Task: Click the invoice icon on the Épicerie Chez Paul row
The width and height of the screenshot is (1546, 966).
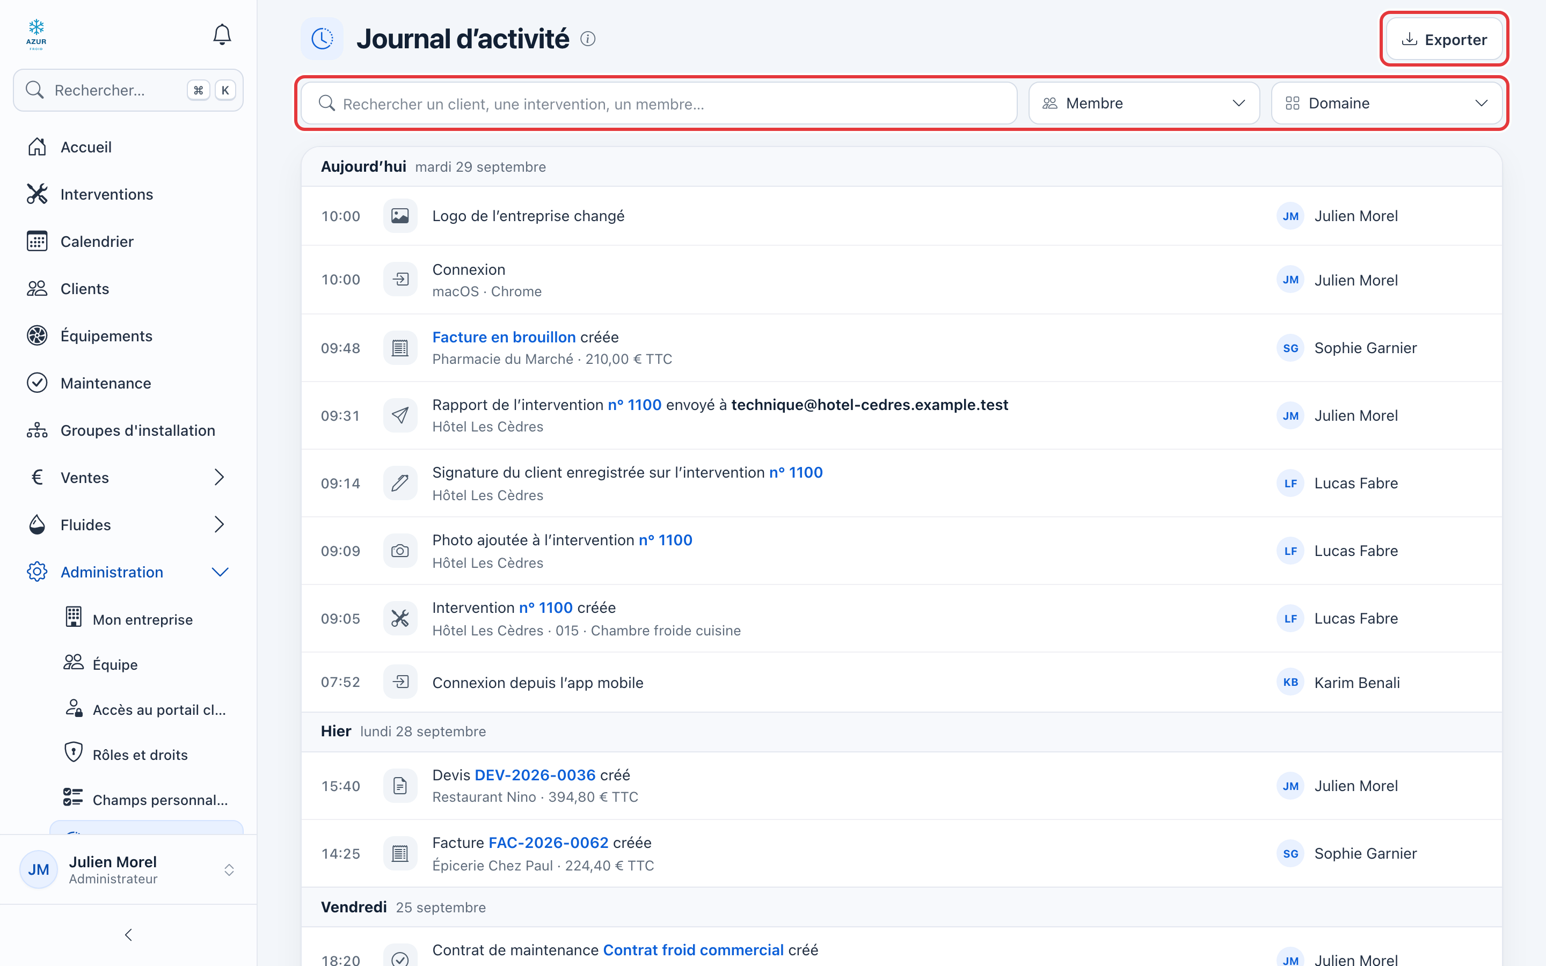Action: [x=400, y=853]
